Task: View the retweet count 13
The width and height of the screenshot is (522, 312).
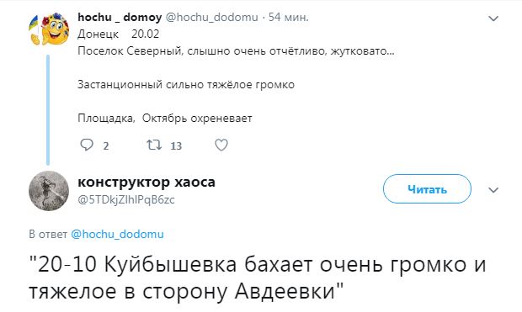Action: (176, 145)
